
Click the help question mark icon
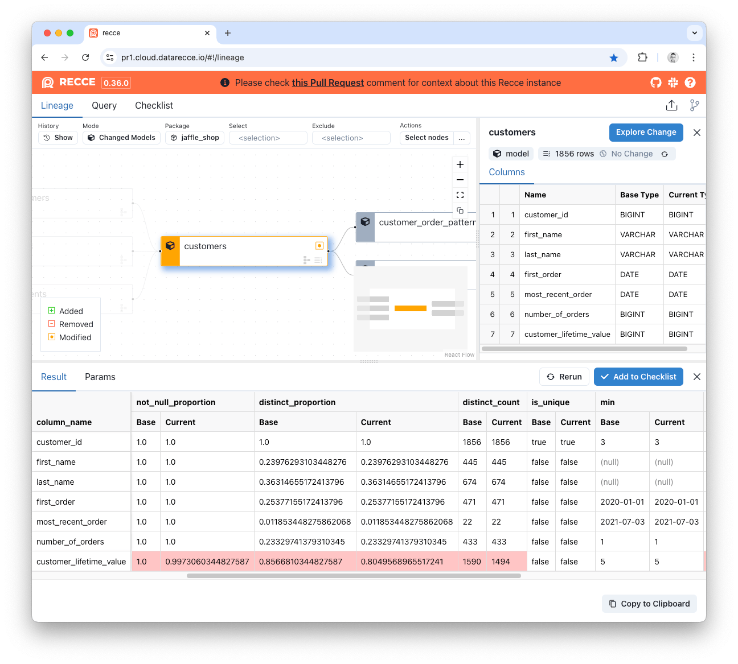tap(690, 83)
